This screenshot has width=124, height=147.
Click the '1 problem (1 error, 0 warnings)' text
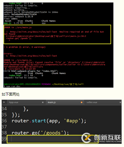coord(26,47)
